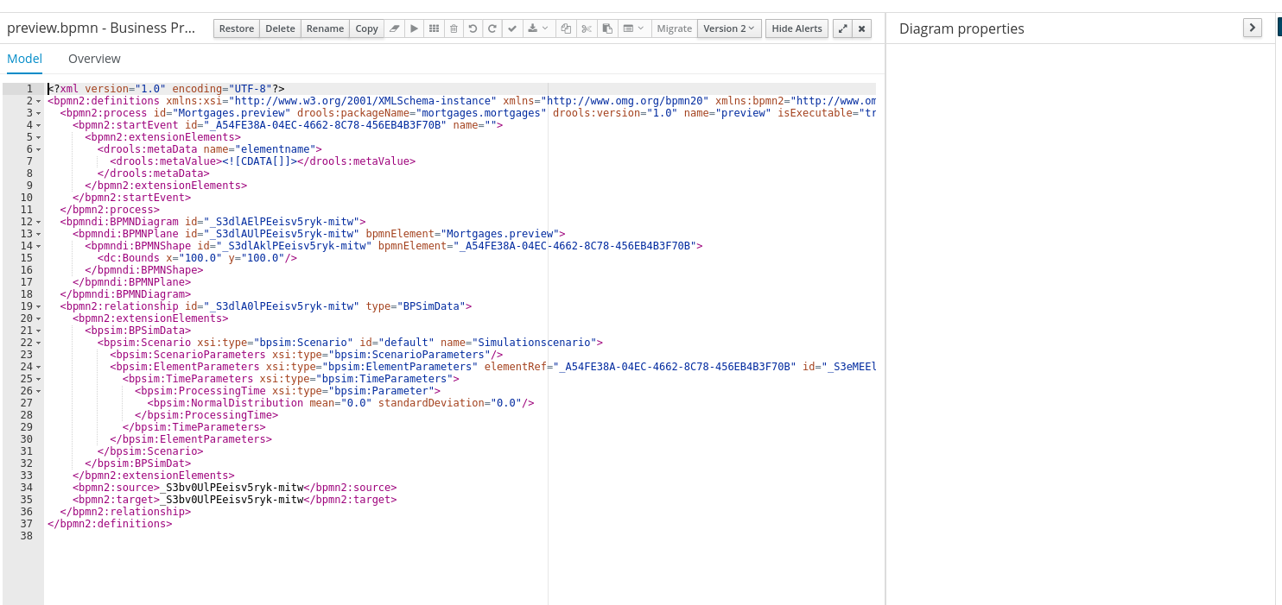Screen dimensions: 1282x605
Task: Click the eraser clear icon in toolbar
Action: click(x=395, y=28)
